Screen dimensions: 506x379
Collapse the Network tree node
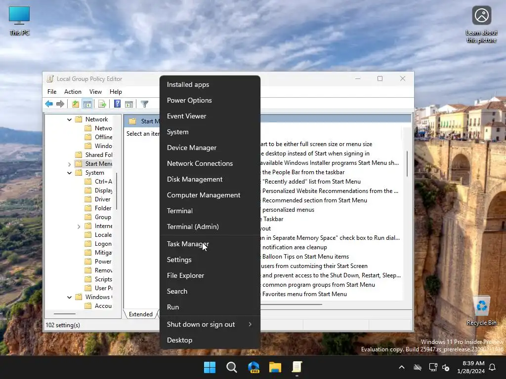[69, 119]
